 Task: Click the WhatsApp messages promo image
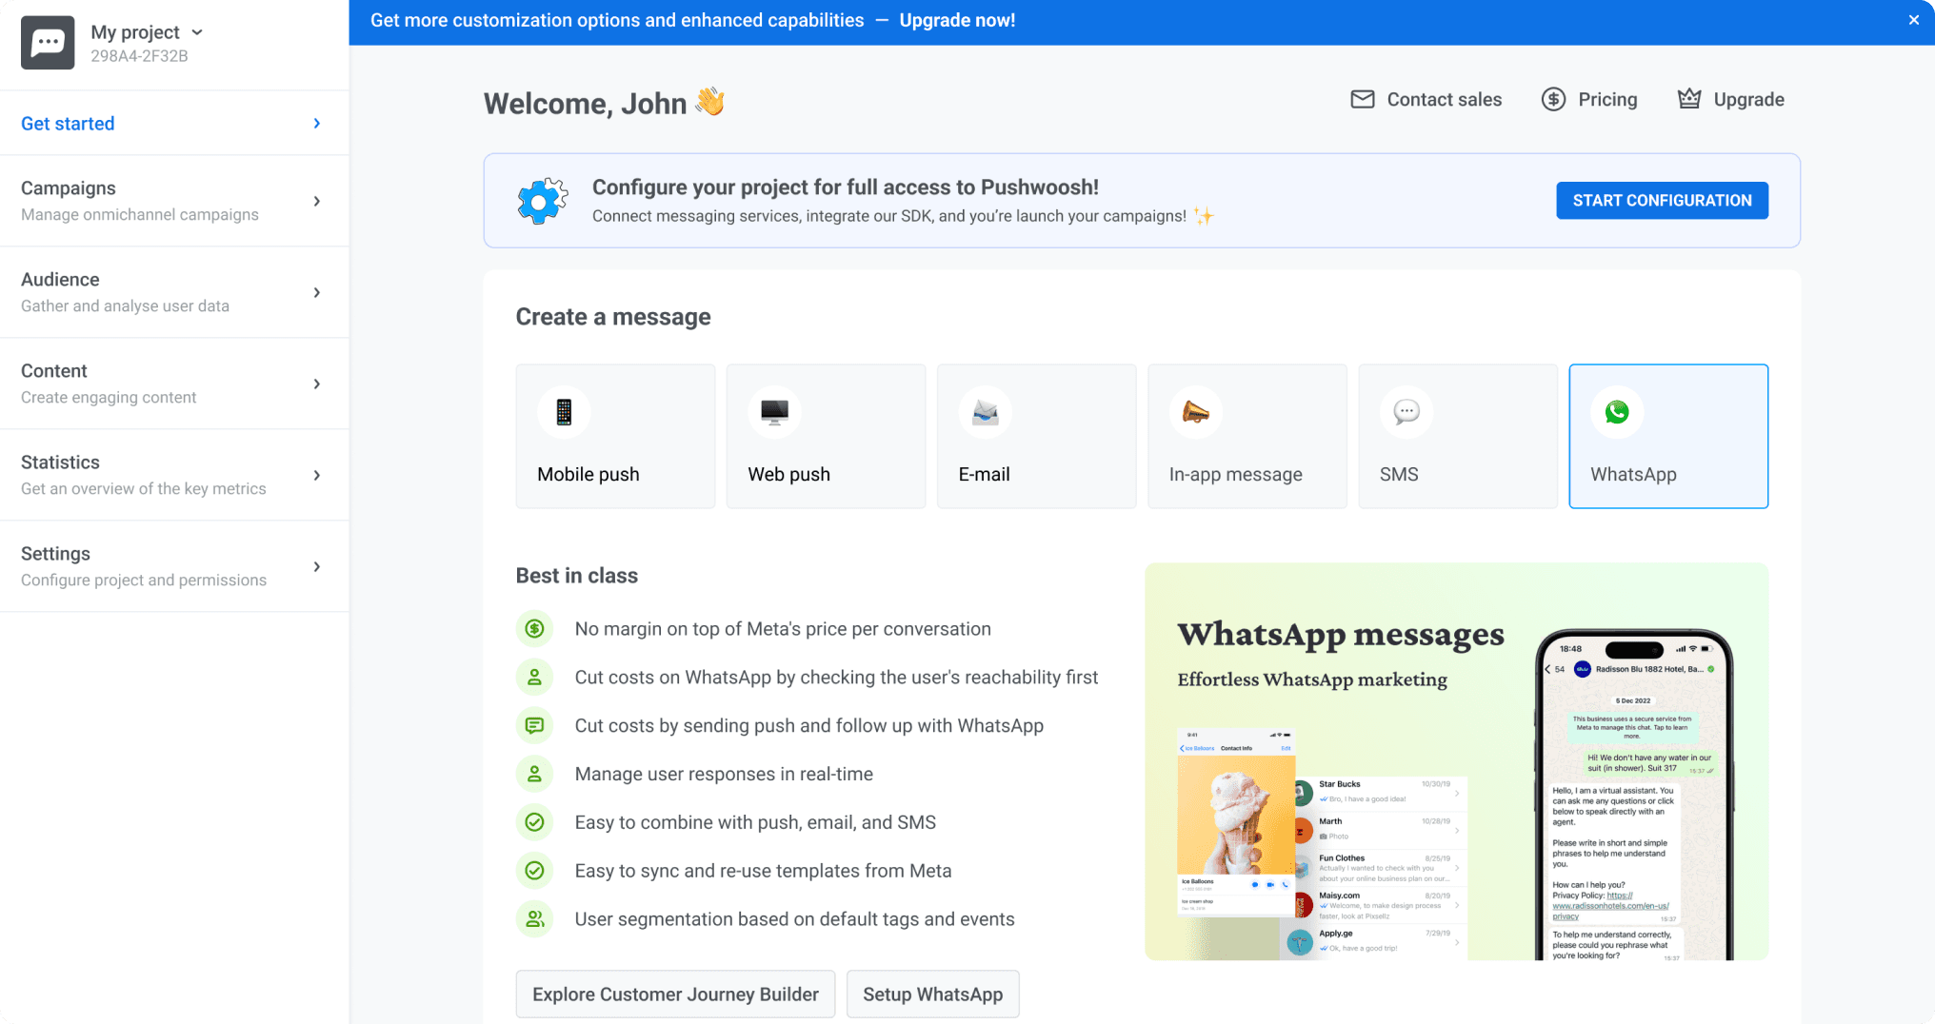point(1456,761)
